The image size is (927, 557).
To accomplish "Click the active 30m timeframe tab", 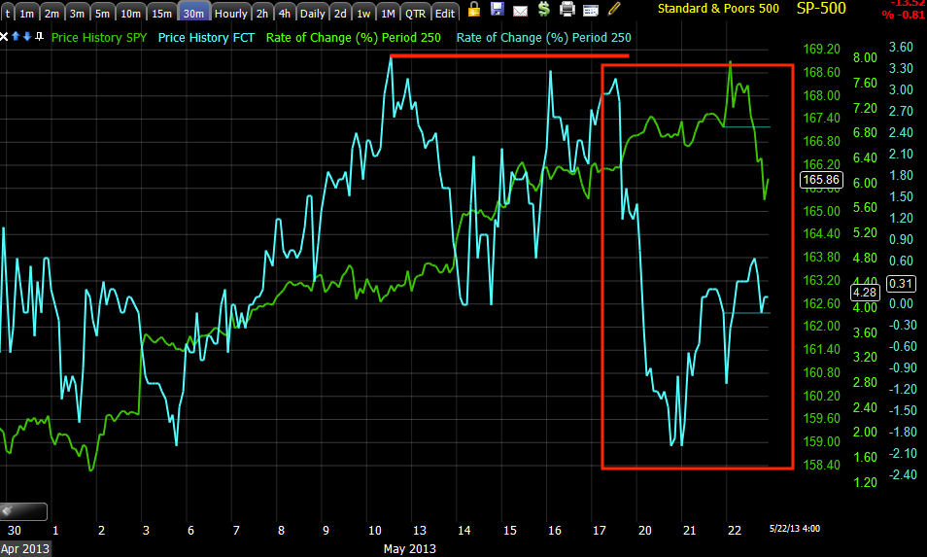I will [194, 13].
